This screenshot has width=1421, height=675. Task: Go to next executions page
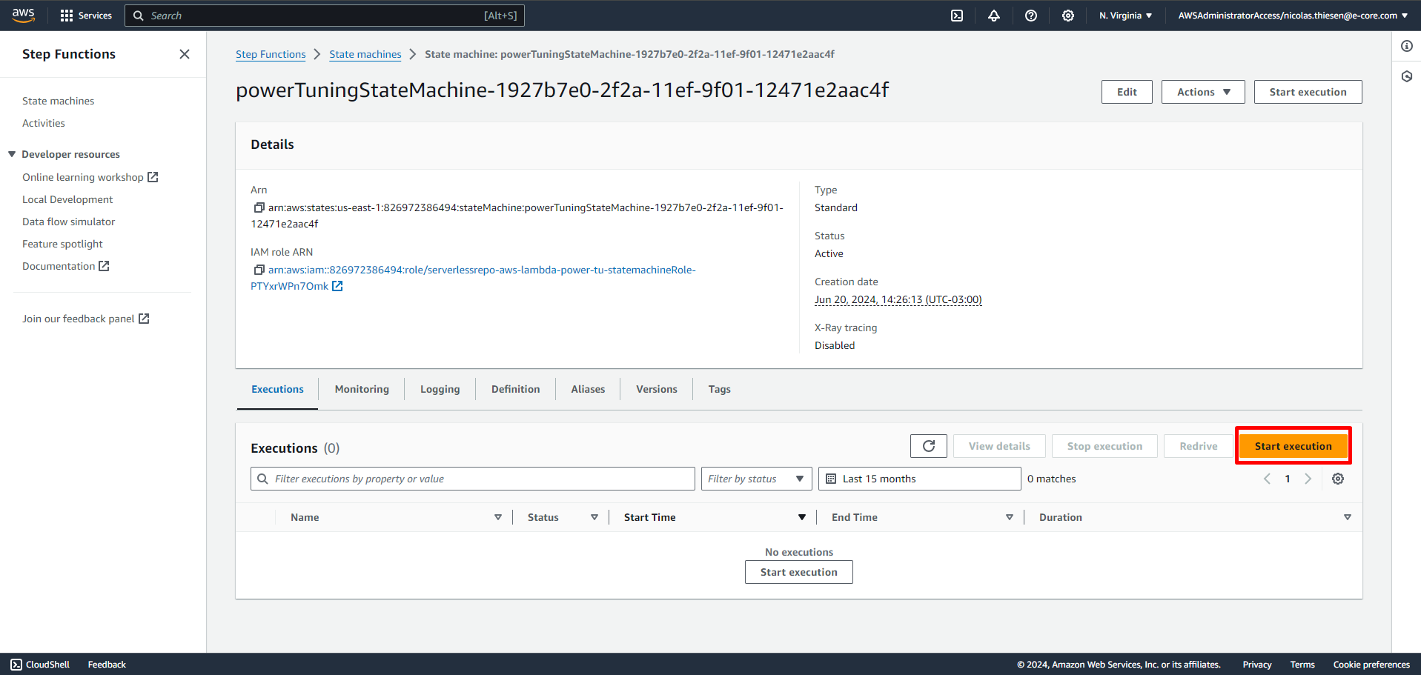pos(1308,479)
